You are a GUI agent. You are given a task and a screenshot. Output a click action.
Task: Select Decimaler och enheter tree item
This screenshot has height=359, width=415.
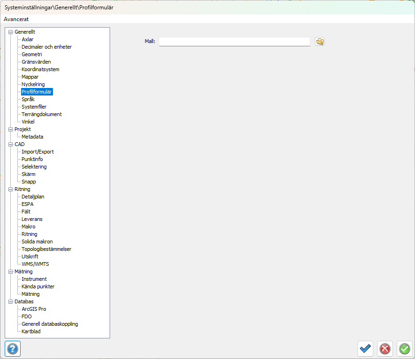coord(46,47)
